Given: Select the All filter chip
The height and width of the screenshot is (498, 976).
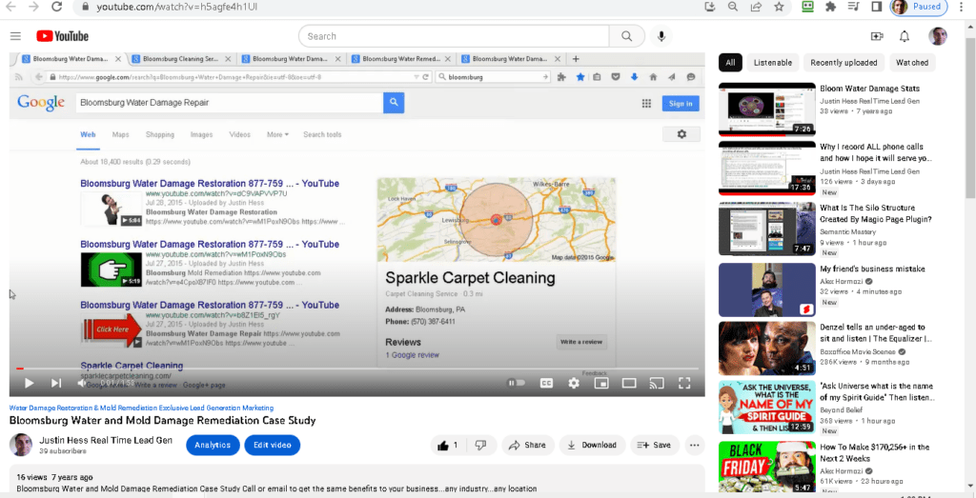Looking at the screenshot, I should point(730,63).
